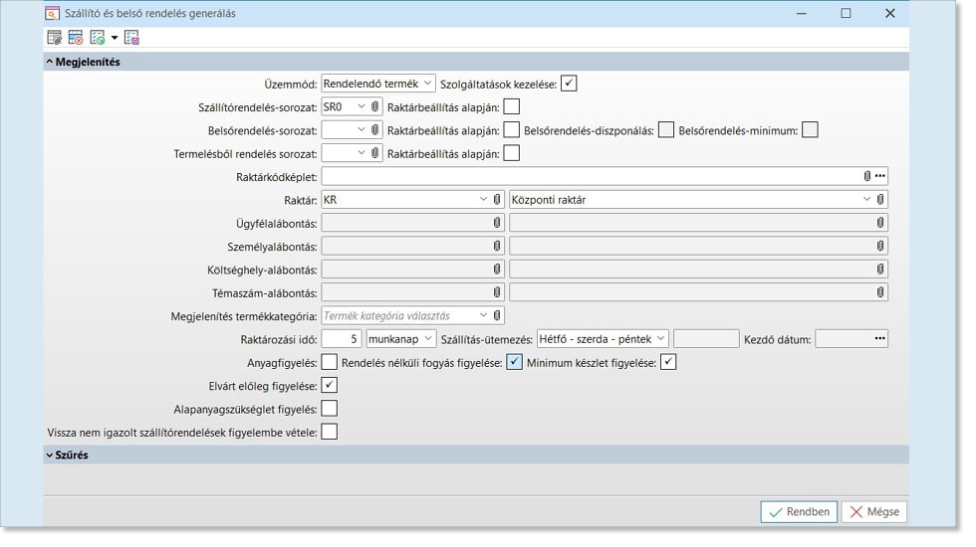This screenshot has height=547, width=976.
Task: Click the ellipsis button in Raktárkódképlet field
Action: click(879, 176)
